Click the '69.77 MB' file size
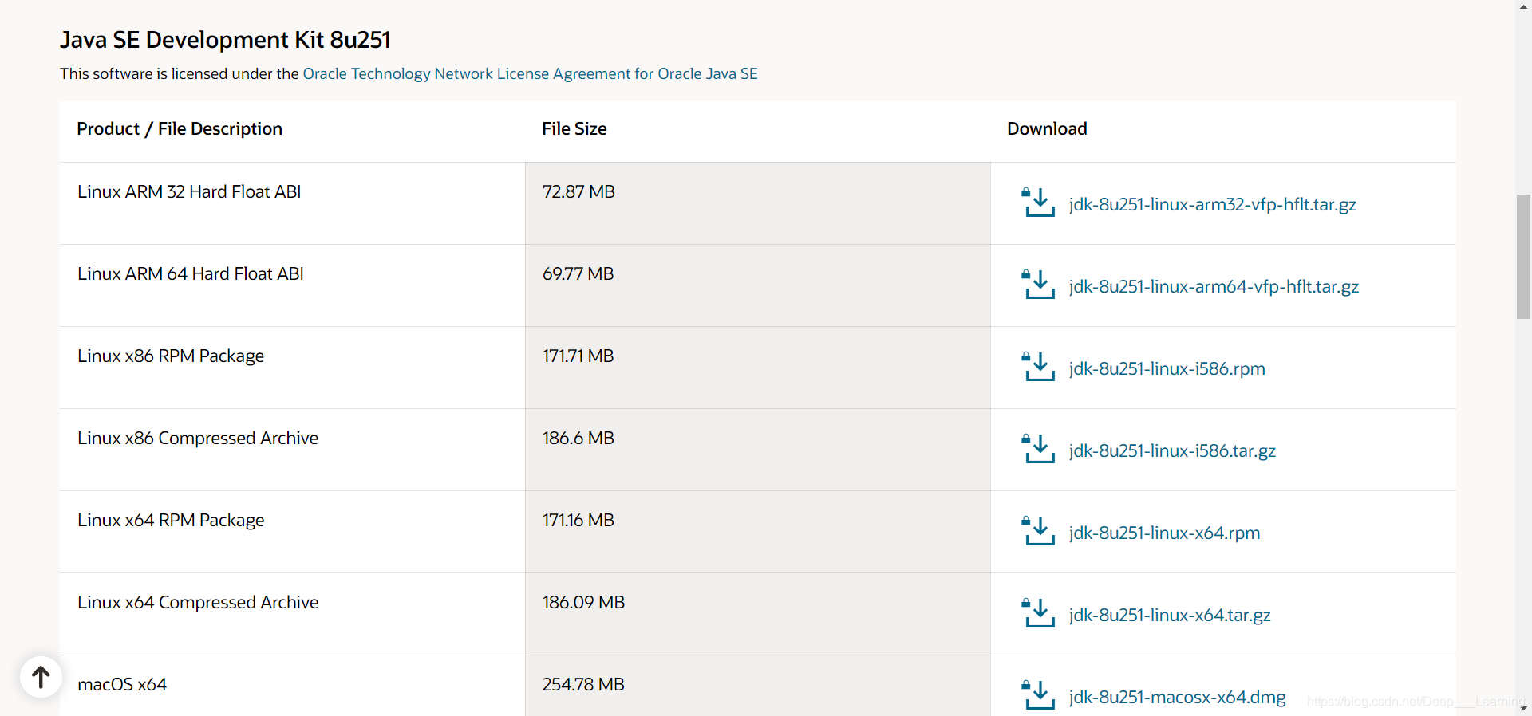Viewport: 1532px width, 716px height. click(x=578, y=273)
